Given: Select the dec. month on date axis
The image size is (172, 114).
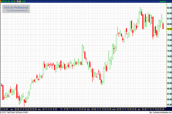Looking at the screenshot, I should tap(39, 109).
